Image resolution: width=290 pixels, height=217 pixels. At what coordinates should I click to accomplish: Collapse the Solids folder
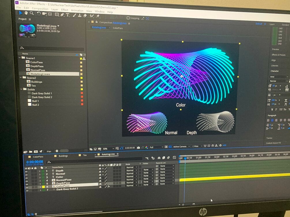[21, 89]
